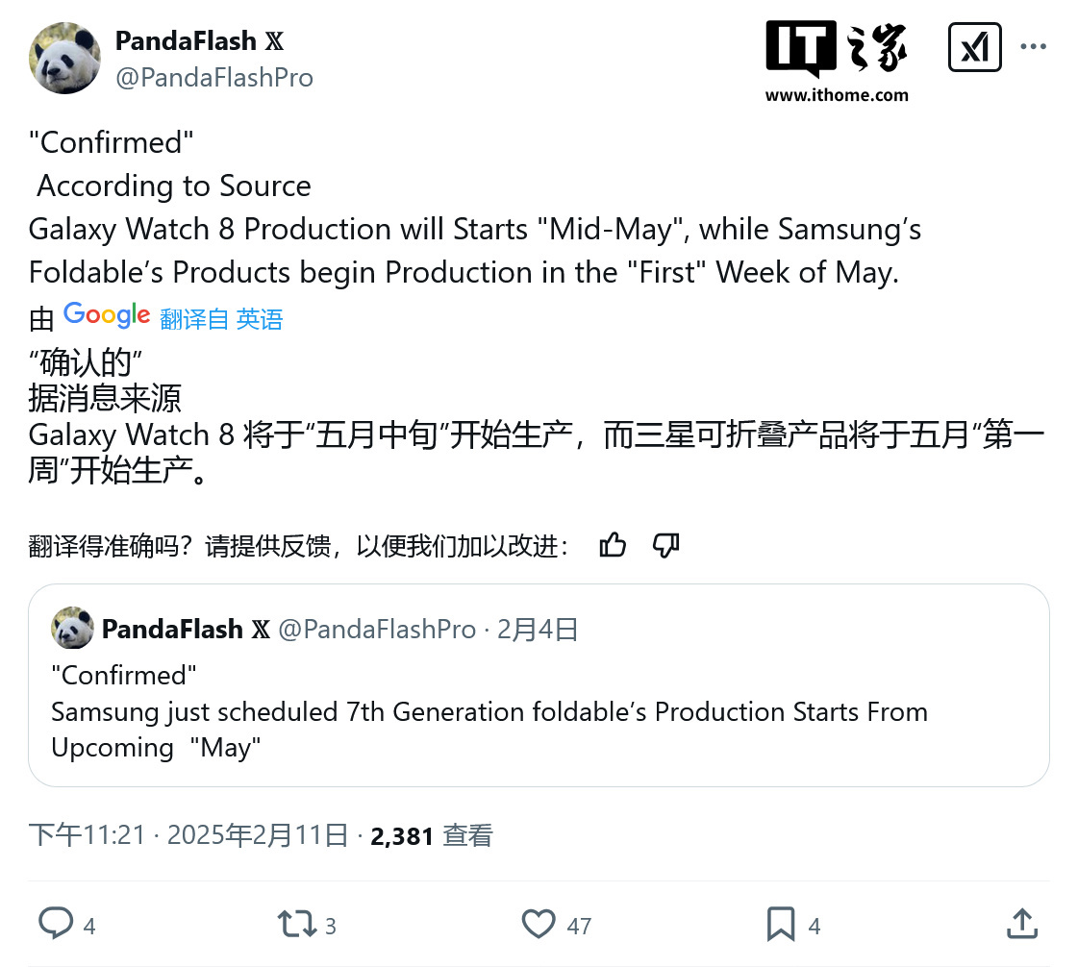1078x967 pixels.
Task: Open the share post icon
Action: pyautogui.click(x=1022, y=925)
